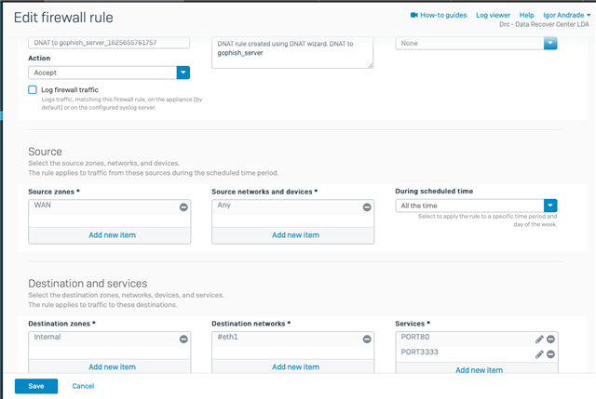Add new item to Source zones
596x399 pixels.
tap(112, 235)
